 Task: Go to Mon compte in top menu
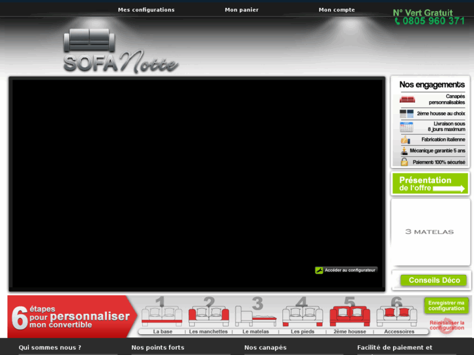[337, 10]
